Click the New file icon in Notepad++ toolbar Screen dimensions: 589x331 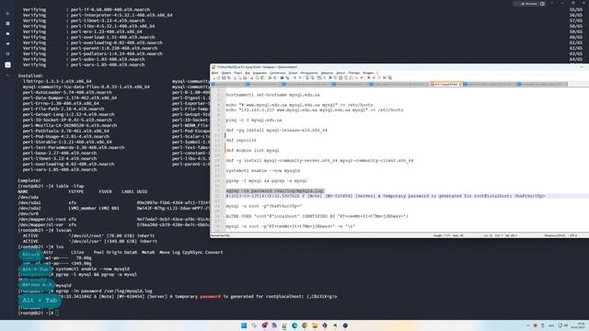(x=214, y=77)
